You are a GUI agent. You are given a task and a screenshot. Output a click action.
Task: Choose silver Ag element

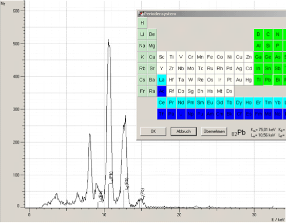pos(239,69)
